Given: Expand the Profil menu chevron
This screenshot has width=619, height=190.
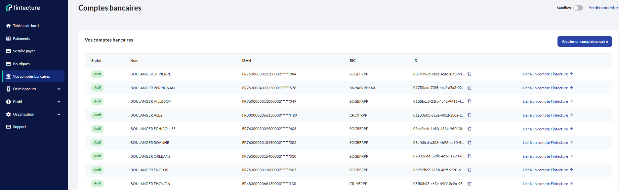Looking at the screenshot, I should coord(59,102).
